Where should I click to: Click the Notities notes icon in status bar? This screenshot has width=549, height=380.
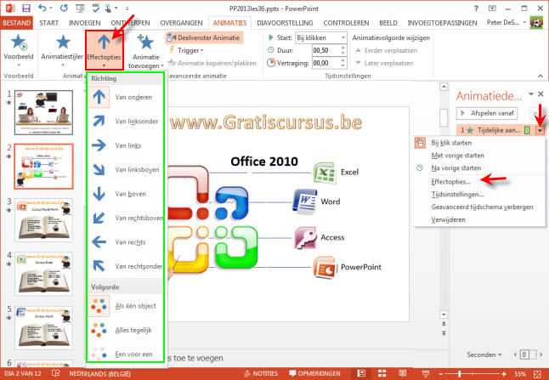pos(261,374)
